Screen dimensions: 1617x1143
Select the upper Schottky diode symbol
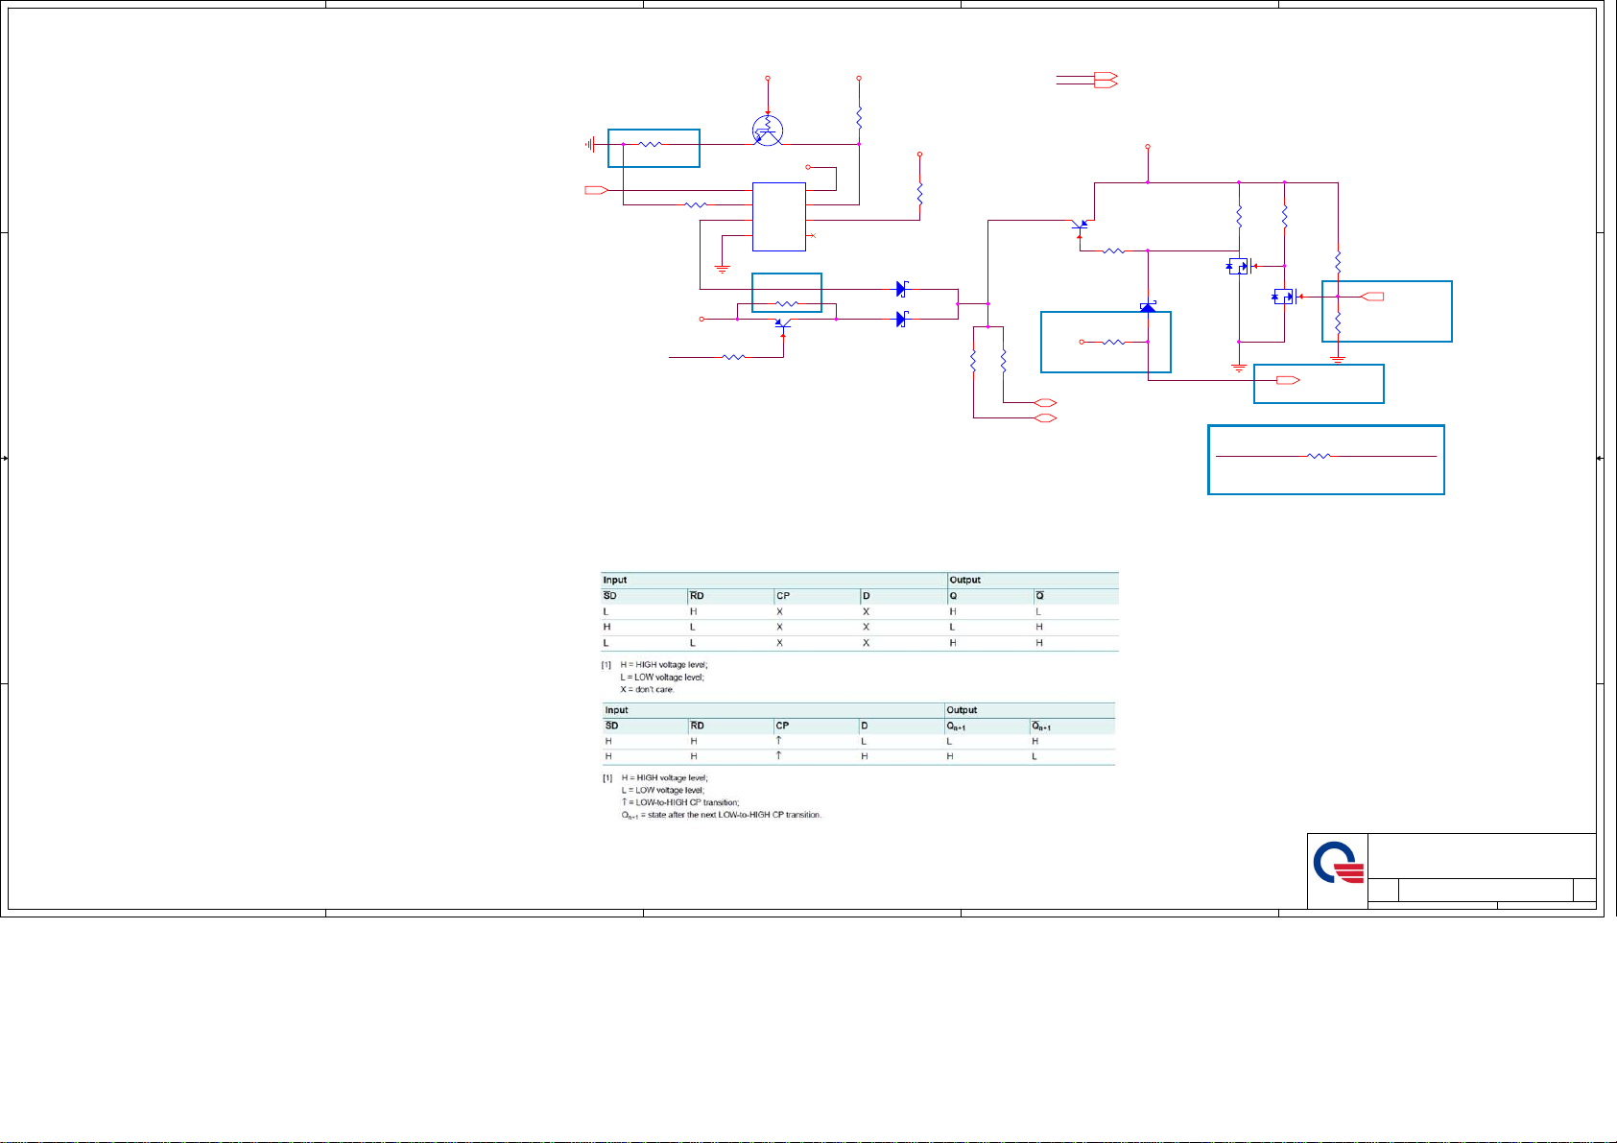point(902,288)
